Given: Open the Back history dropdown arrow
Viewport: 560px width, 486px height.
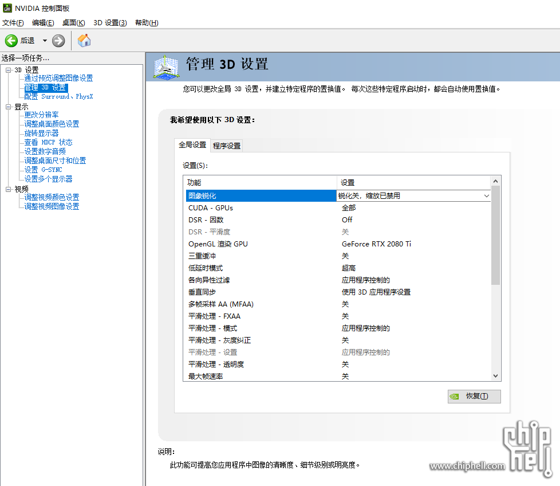Looking at the screenshot, I should click(45, 41).
